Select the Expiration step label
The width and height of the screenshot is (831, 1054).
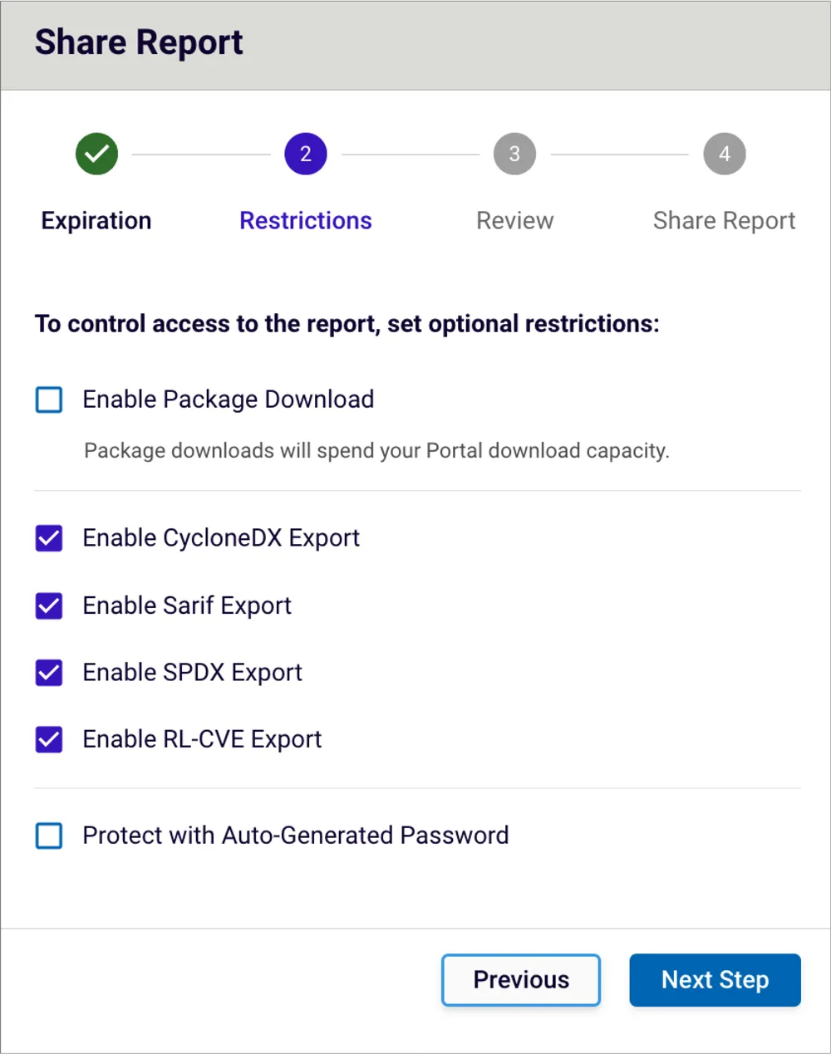[x=96, y=220]
